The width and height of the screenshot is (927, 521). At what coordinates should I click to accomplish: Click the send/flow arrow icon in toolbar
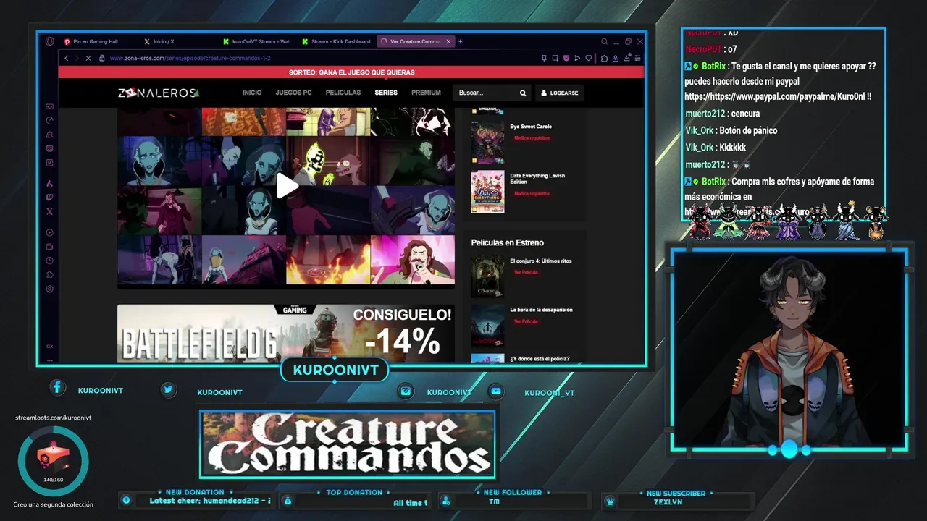tap(577, 58)
